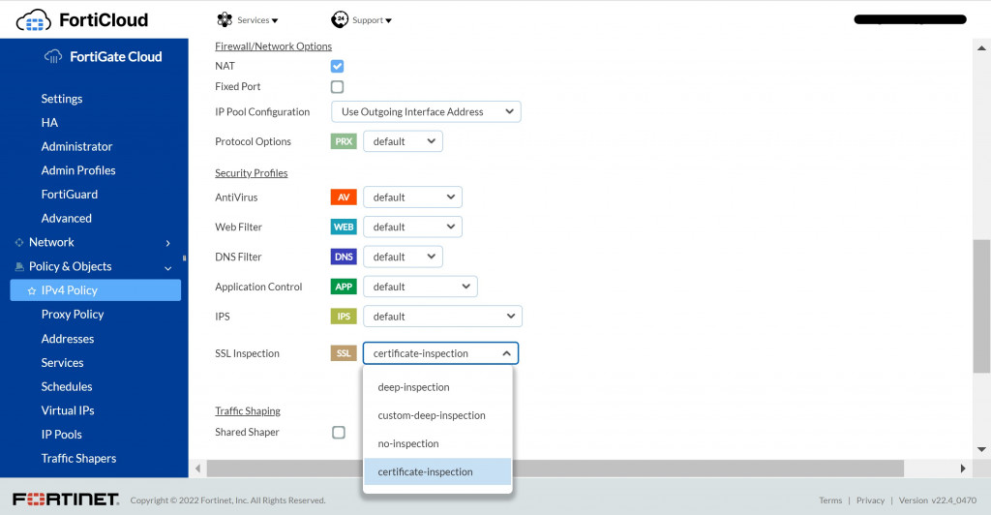Click the Privacy footer link
Viewport: 991px width, 515px height.
(x=870, y=500)
